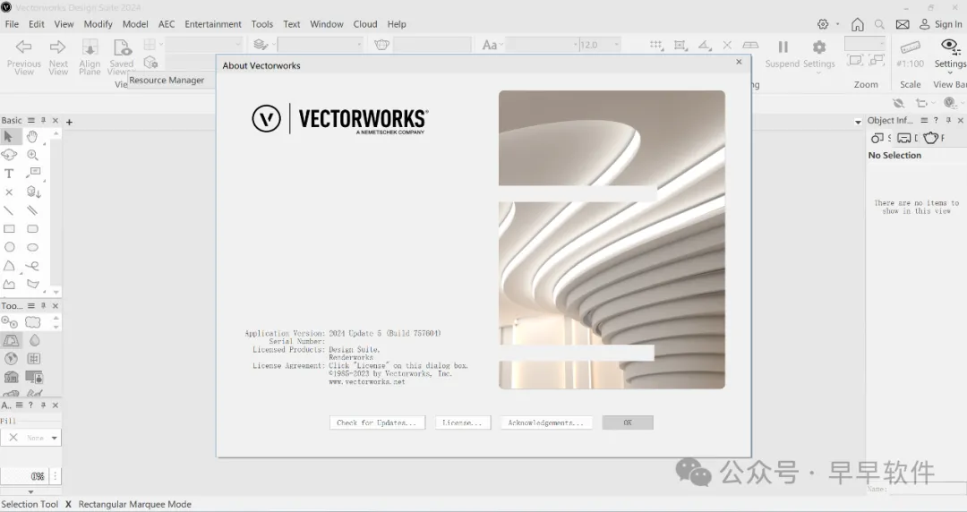This screenshot has height=512, width=967.
Task: Click the search magnifier icon
Action: point(879,24)
